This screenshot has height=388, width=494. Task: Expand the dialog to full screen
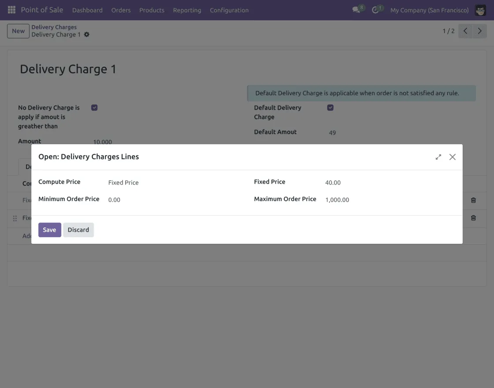point(438,157)
